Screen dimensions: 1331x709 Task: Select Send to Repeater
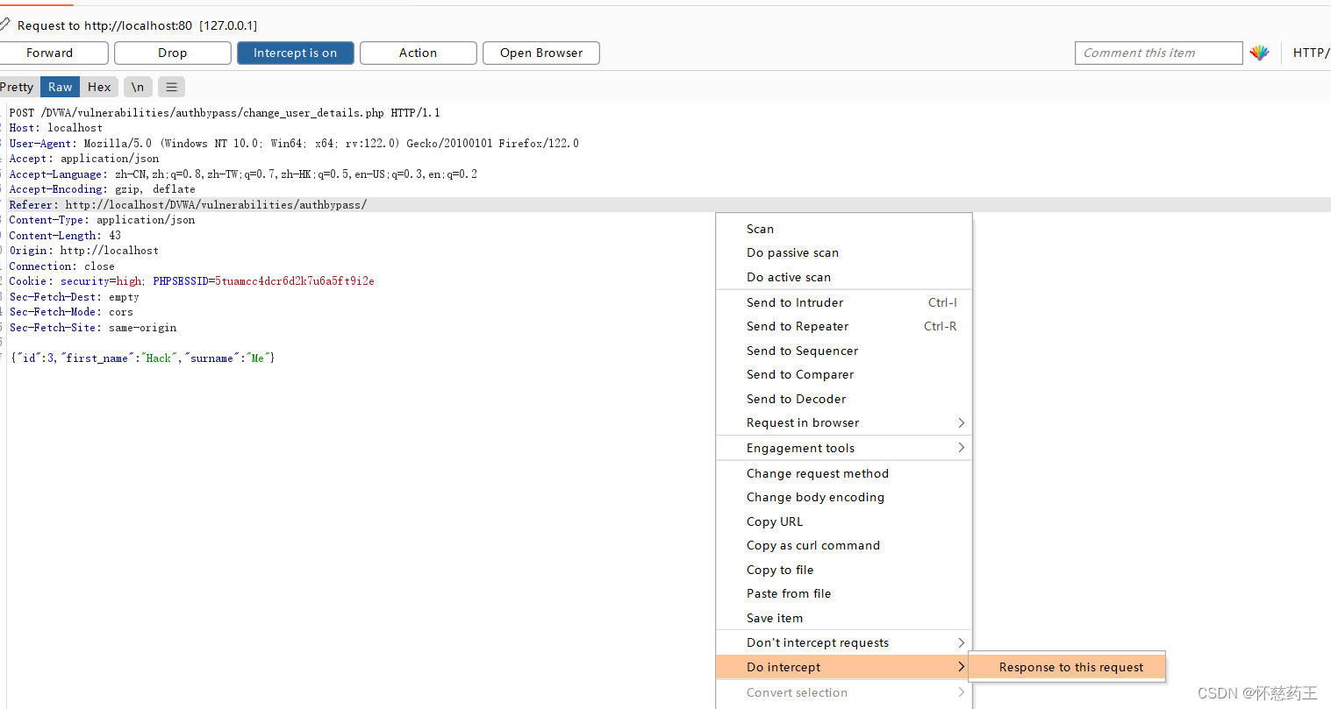[844, 326]
